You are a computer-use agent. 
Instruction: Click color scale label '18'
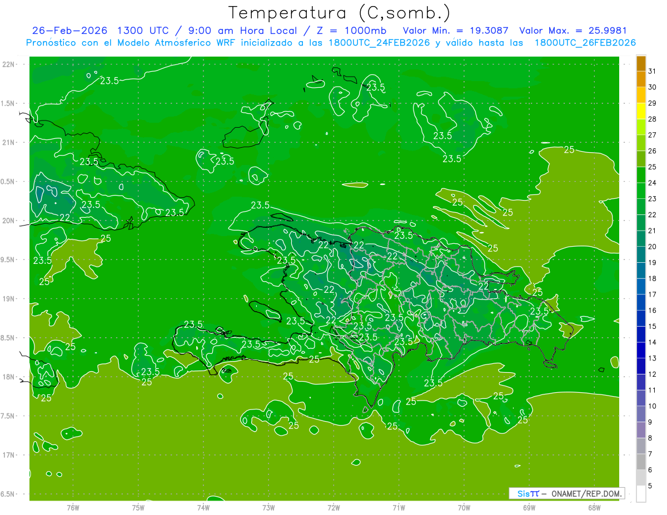653,278
